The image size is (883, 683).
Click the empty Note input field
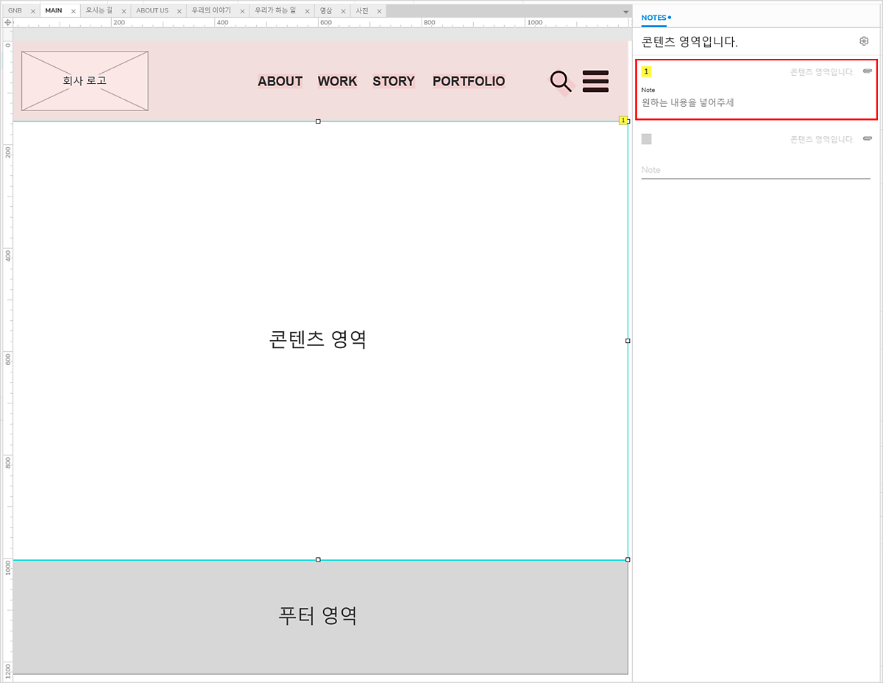[755, 170]
